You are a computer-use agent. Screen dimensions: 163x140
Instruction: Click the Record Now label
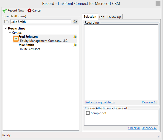coord(16,11)
